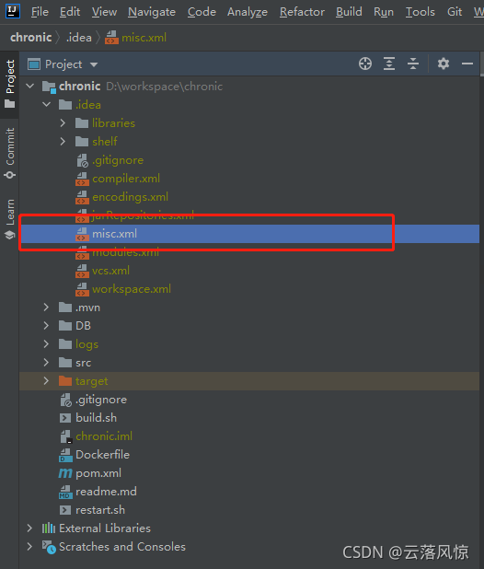Click the misc.xml breadcrumb
This screenshot has width=484, height=569.
click(x=135, y=38)
